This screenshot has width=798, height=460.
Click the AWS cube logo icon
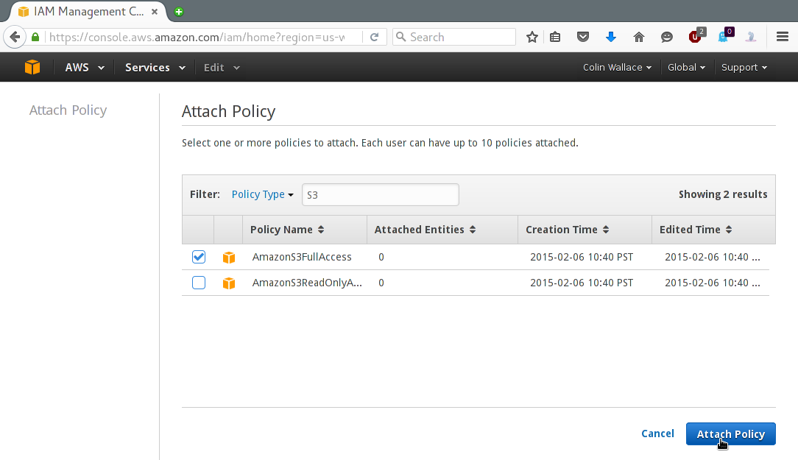(x=32, y=67)
